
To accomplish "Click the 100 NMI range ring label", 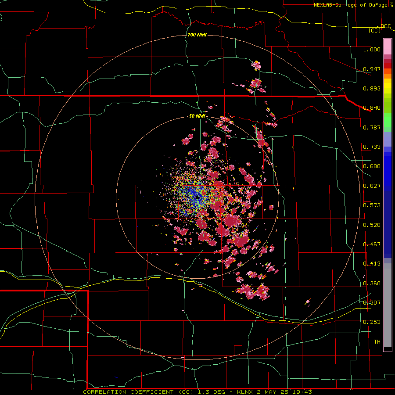I will click(x=197, y=35).
